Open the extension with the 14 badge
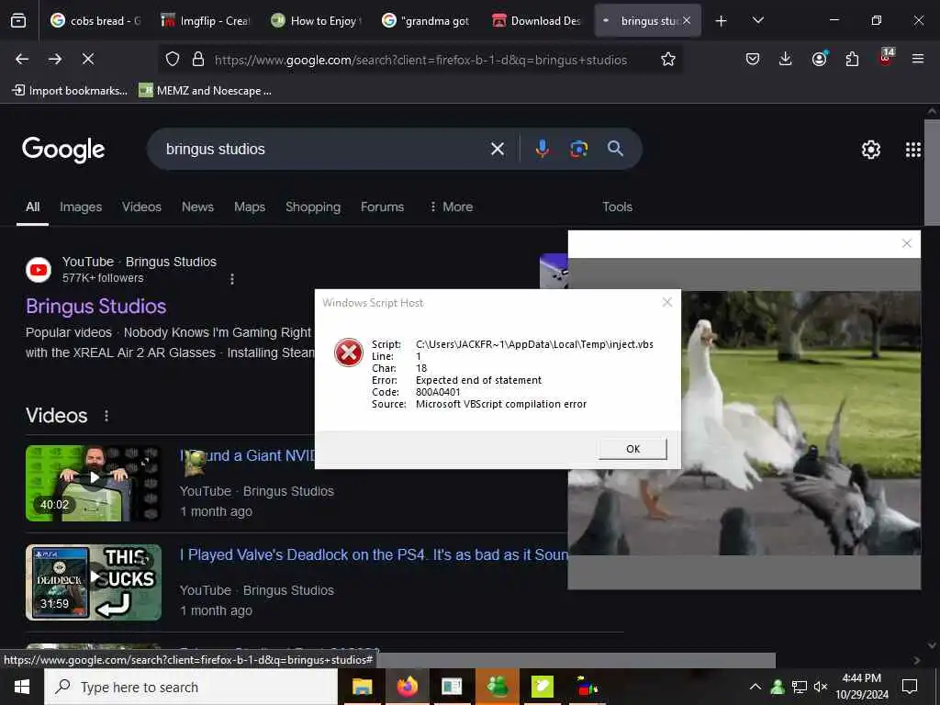Screen dimensions: 940x705 pyautogui.click(x=886, y=58)
